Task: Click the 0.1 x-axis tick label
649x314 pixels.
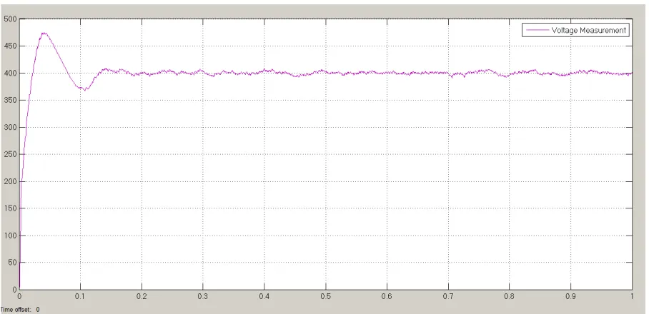Action: [x=80, y=296]
